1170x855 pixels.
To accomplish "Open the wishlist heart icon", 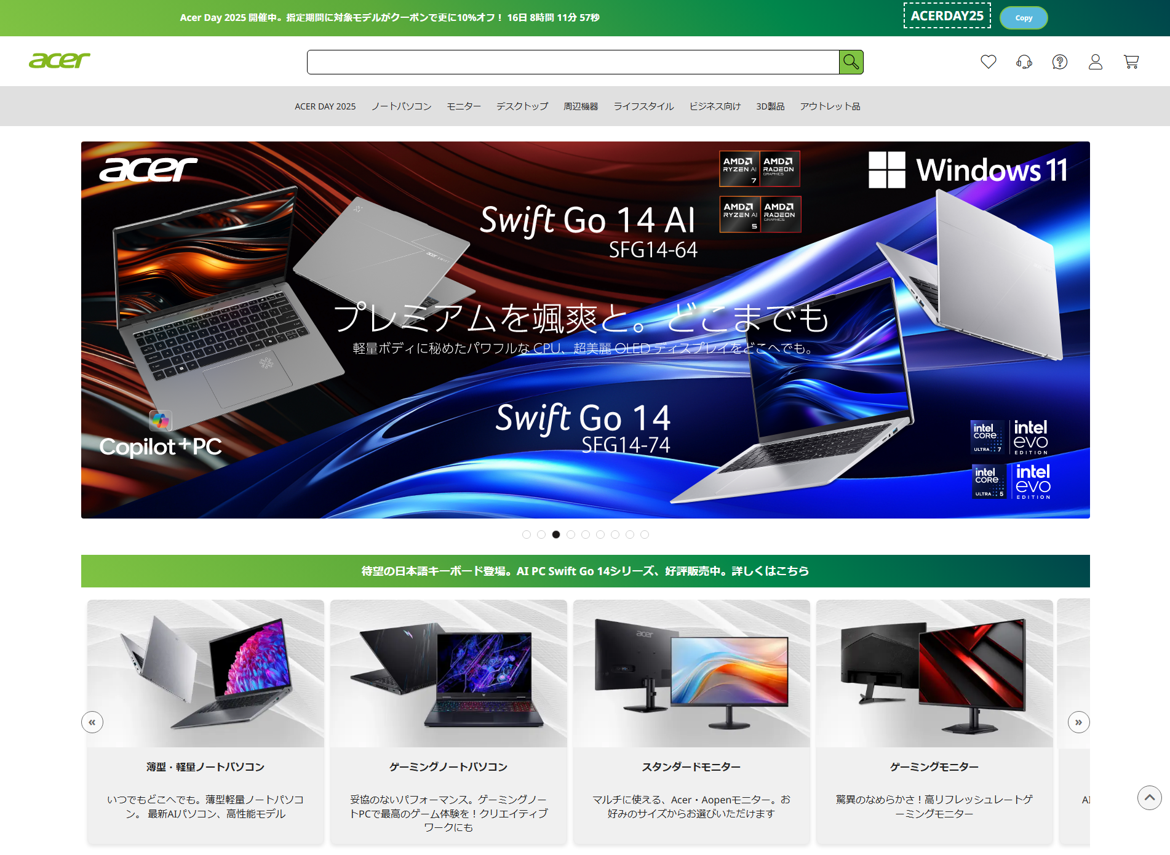I will point(988,62).
